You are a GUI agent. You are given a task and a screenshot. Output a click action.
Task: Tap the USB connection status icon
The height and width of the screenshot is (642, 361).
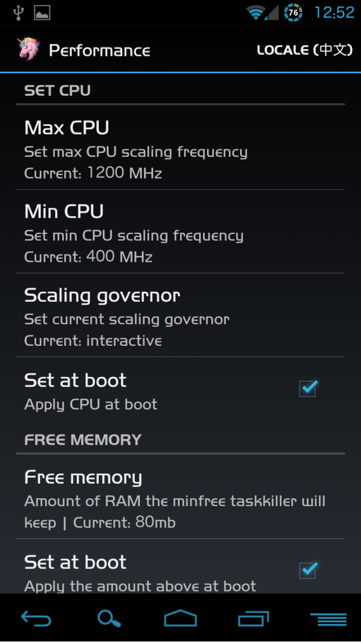click(x=18, y=12)
